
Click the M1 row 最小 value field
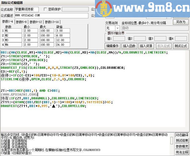tap(31, 31)
